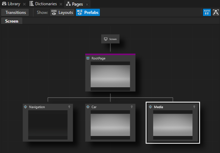Click the page host icon on RootPage
Viewport: 220px width, 153px height.
(x=88, y=58)
